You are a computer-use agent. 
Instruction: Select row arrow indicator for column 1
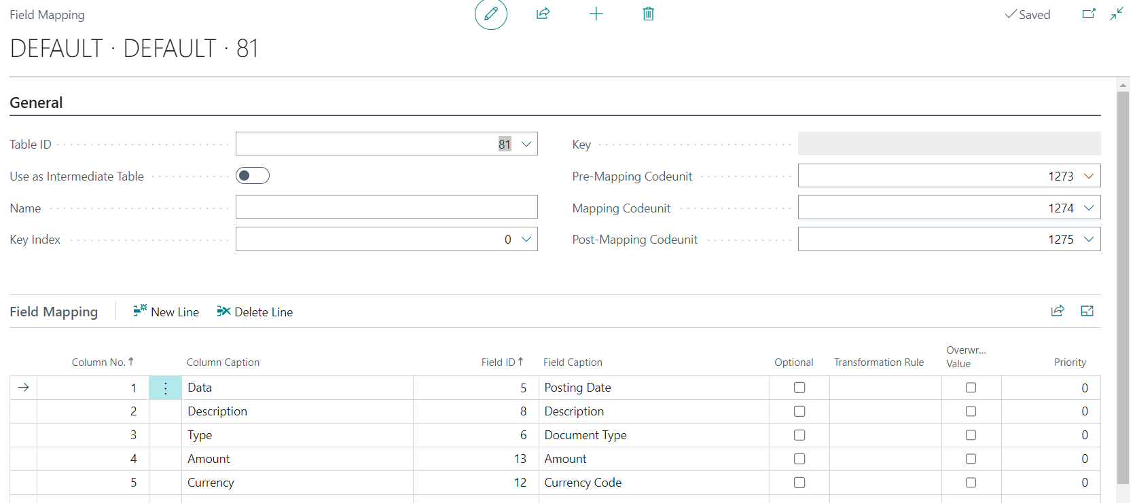(x=24, y=388)
